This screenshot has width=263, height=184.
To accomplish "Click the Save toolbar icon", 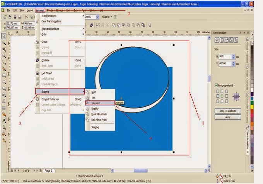I will click(15, 17).
